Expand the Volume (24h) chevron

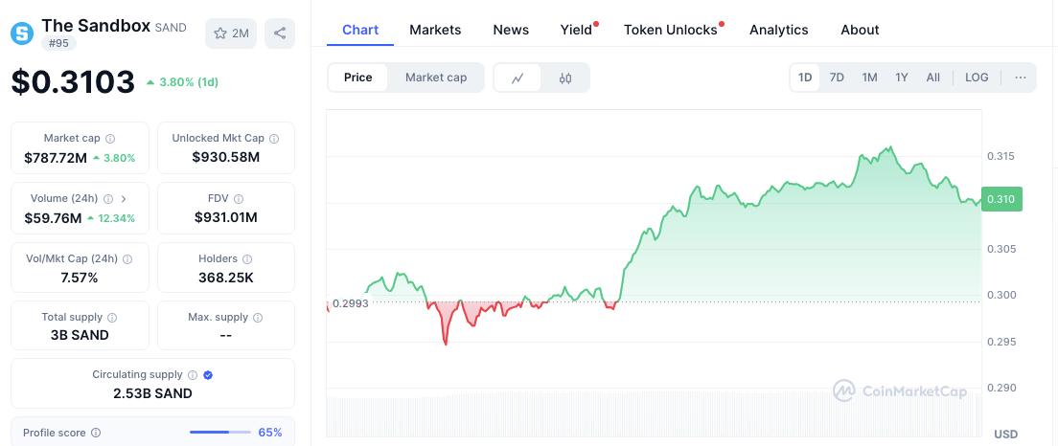tap(124, 199)
